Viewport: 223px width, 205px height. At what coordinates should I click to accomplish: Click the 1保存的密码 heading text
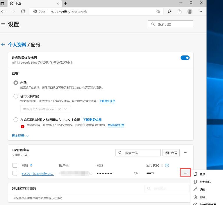click(x=20, y=150)
